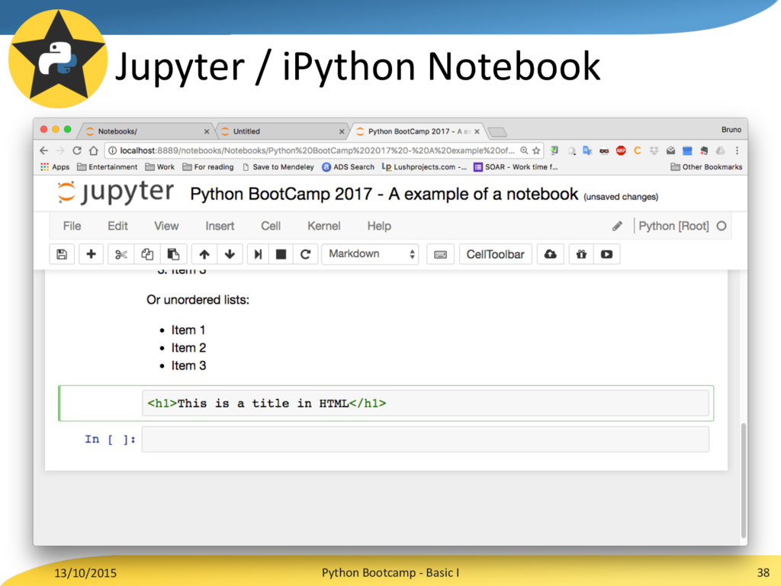Open the File menu
The image size is (781, 586).
pos(72,226)
